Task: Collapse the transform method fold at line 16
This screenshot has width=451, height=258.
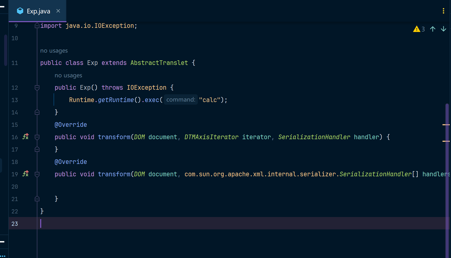Action: coord(37,137)
